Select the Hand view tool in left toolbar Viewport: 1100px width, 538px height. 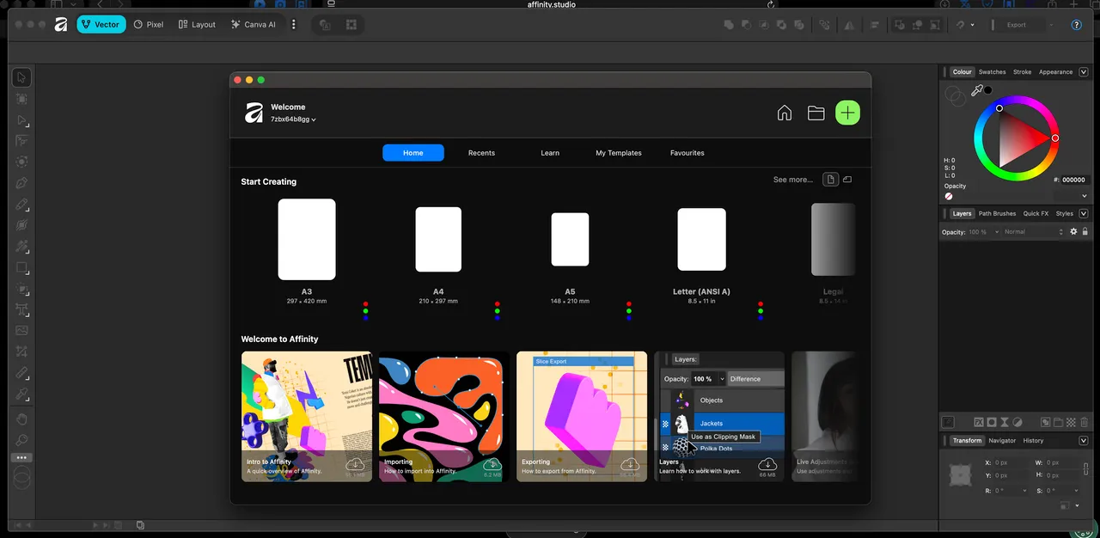(22, 419)
